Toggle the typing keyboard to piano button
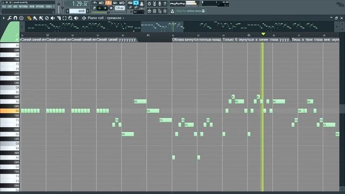This screenshot has height=194, width=345. (130, 3)
